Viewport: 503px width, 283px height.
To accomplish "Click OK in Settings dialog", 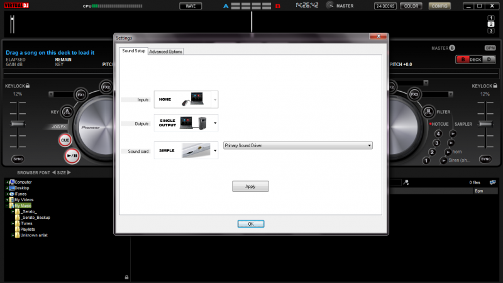I will coord(251,224).
